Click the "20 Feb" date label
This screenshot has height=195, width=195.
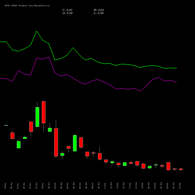pyautogui.click(x=149, y=186)
